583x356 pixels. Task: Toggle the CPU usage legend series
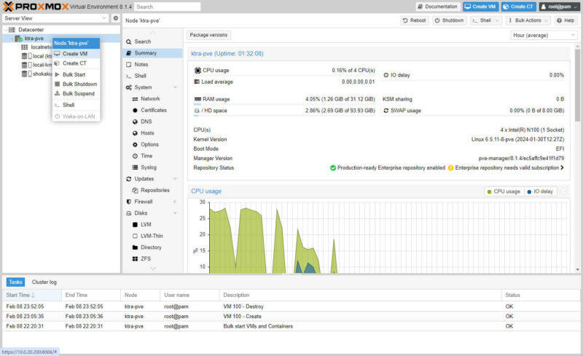[x=504, y=191]
